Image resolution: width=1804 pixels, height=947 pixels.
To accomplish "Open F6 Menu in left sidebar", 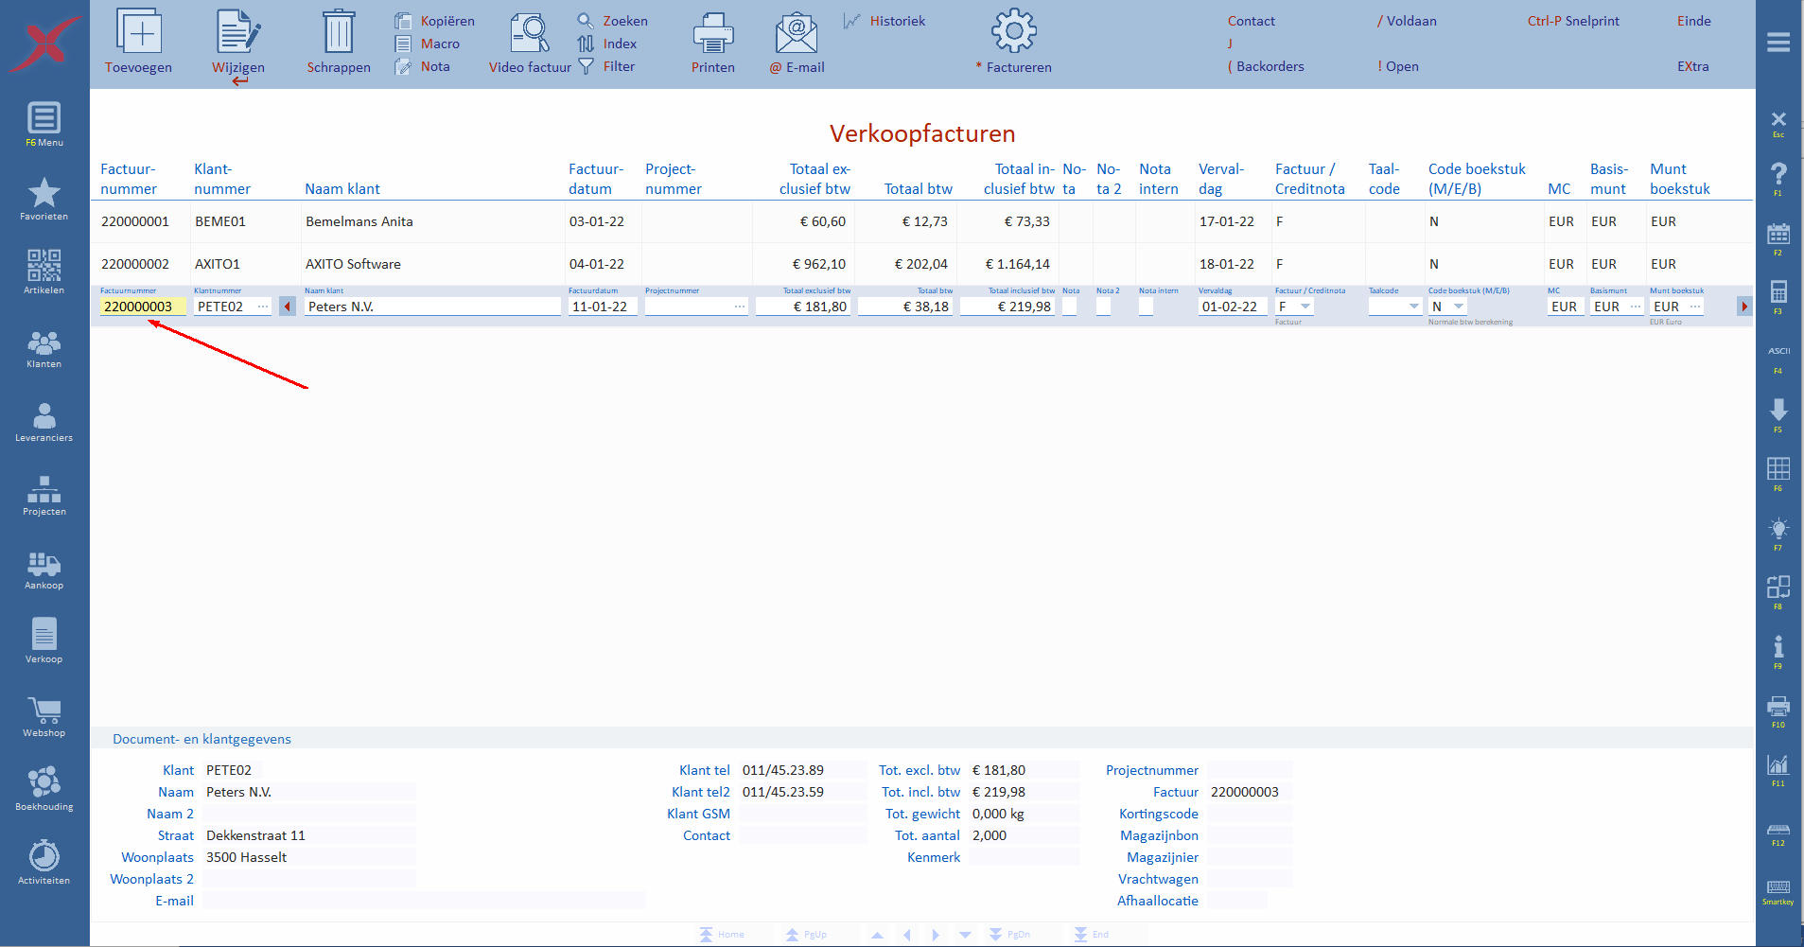I will [x=44, y=124].
